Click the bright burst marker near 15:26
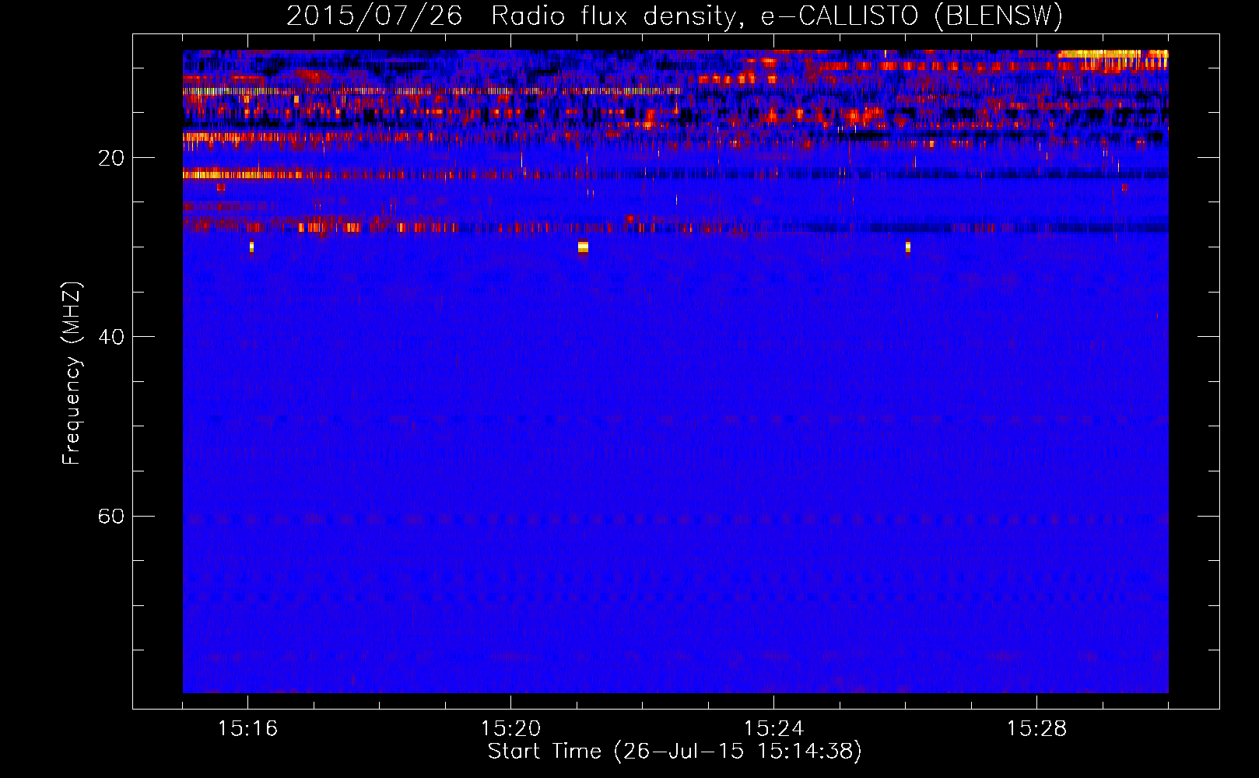 coord(907,247)
